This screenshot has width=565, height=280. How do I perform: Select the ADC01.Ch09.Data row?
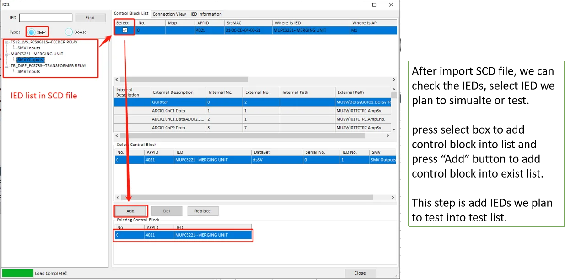(x=253, y=128)
